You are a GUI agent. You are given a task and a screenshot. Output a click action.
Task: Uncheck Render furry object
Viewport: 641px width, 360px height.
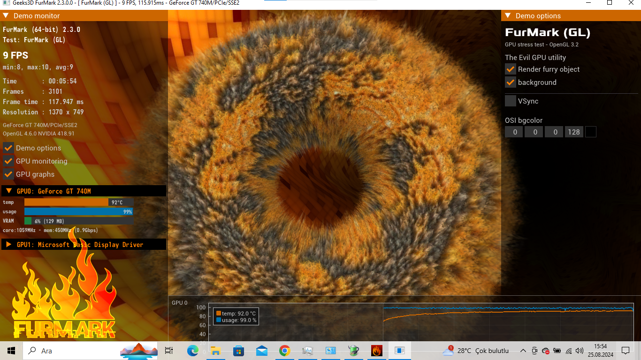511,69
